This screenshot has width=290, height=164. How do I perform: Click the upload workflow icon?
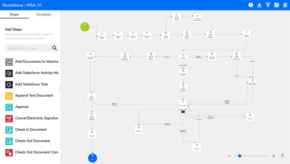[268, 5]
